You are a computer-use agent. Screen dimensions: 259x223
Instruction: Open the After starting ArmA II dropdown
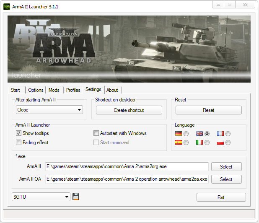point(49,110)
